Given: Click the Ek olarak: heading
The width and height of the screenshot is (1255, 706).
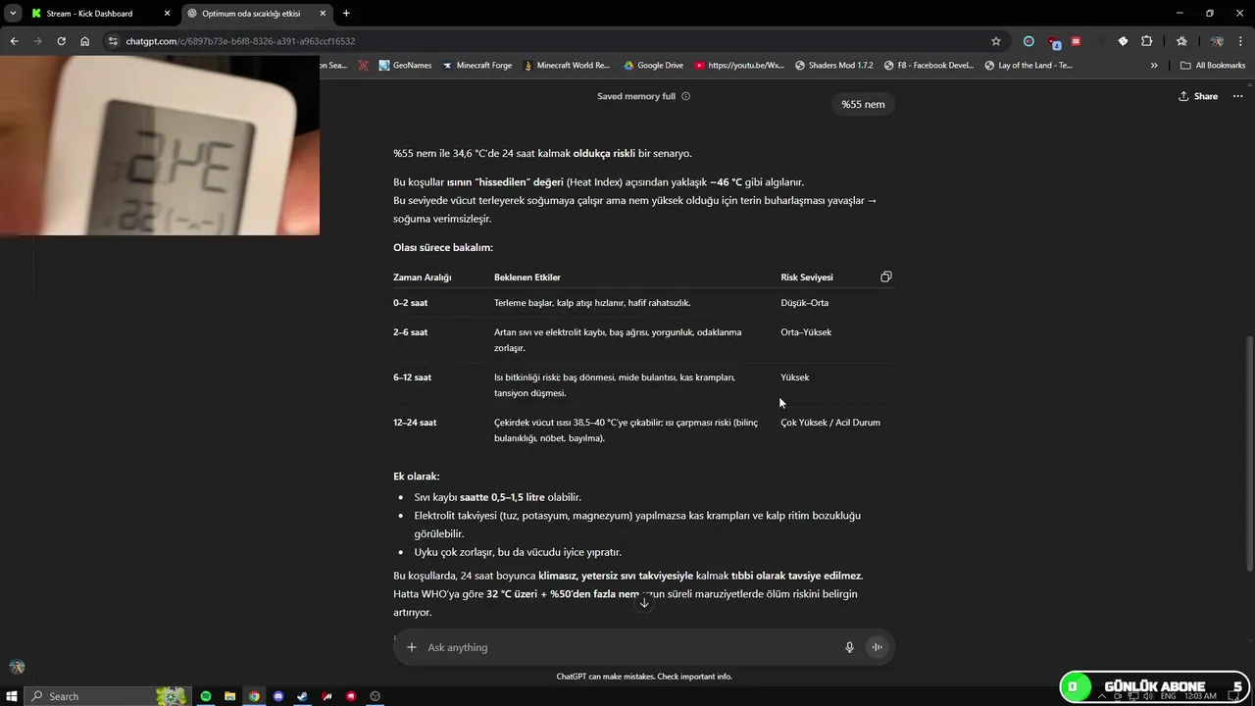Looking at the screenshot, I should 417,477.
